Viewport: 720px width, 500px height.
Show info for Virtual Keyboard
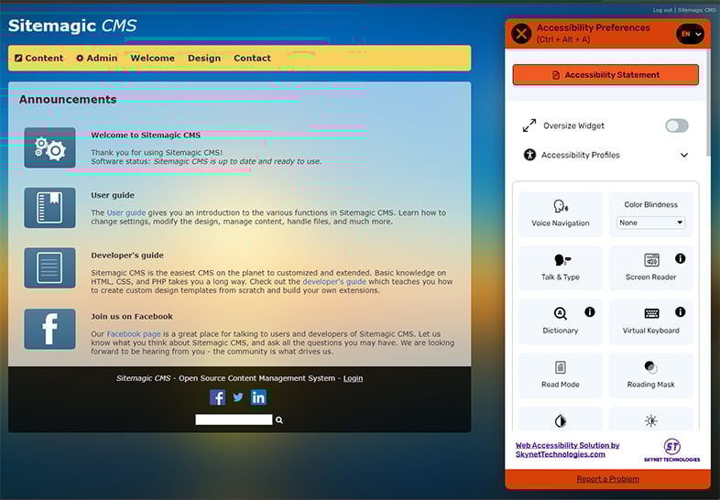[x=680, y=312]
